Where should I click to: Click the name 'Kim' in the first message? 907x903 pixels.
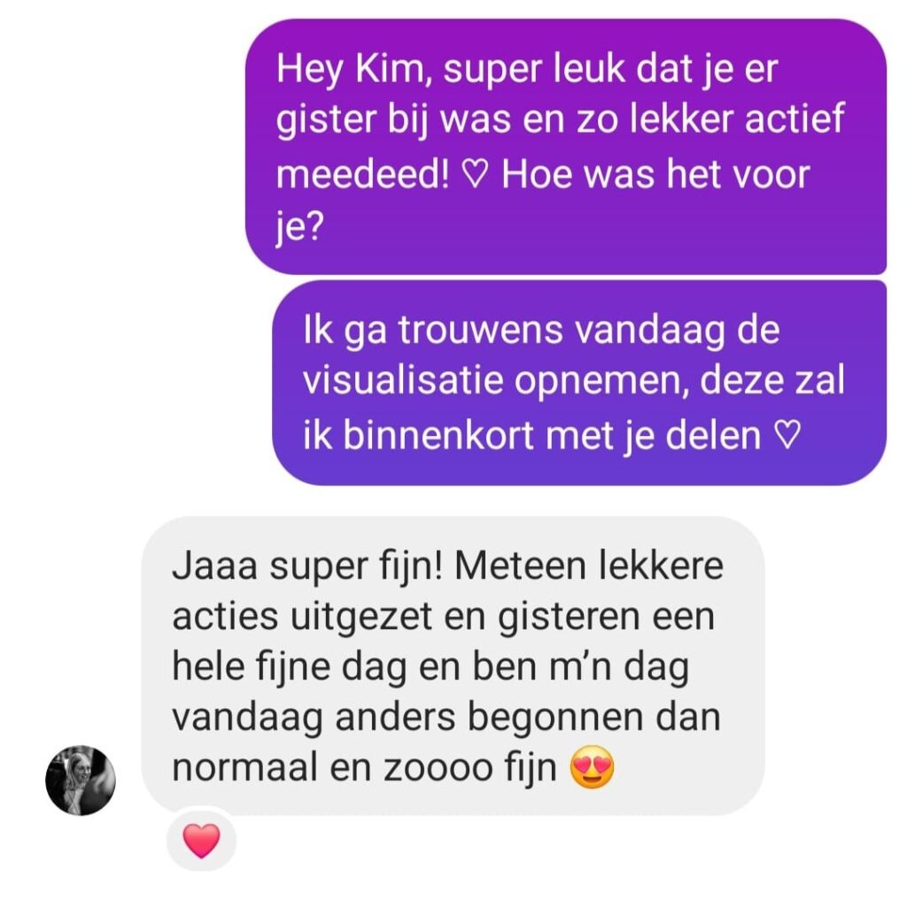(390, 69)
